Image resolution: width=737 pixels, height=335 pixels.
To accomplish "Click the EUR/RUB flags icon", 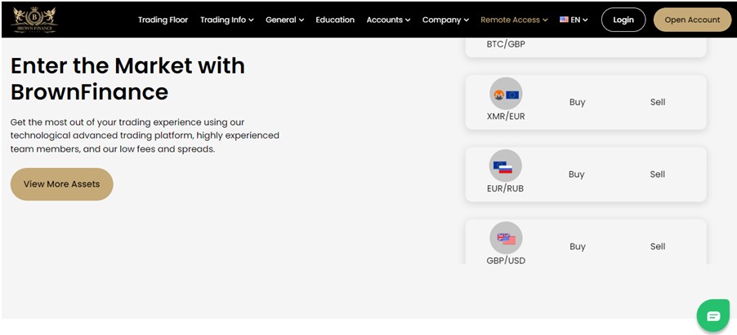I will 505,167.
